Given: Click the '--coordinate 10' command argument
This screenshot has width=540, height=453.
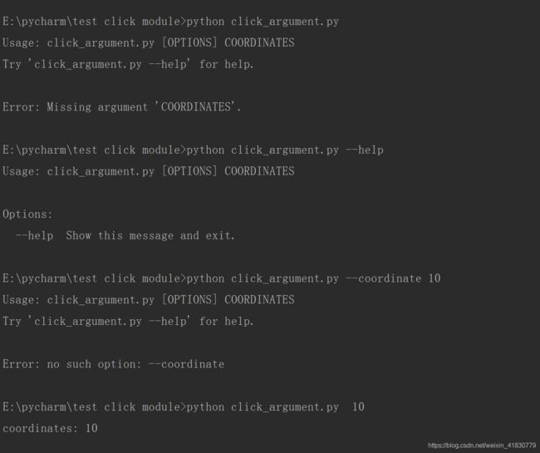Looking at the screenshot, I should [x=393, y=278].
